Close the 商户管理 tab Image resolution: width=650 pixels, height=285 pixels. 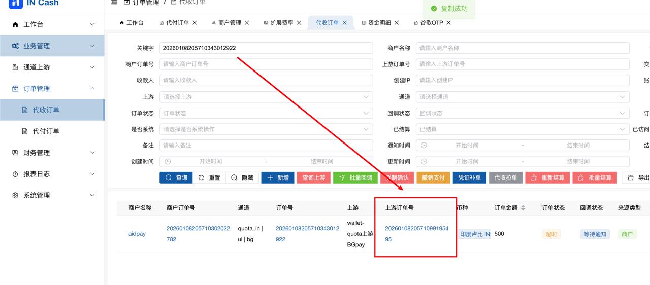(x=247, y=23)
